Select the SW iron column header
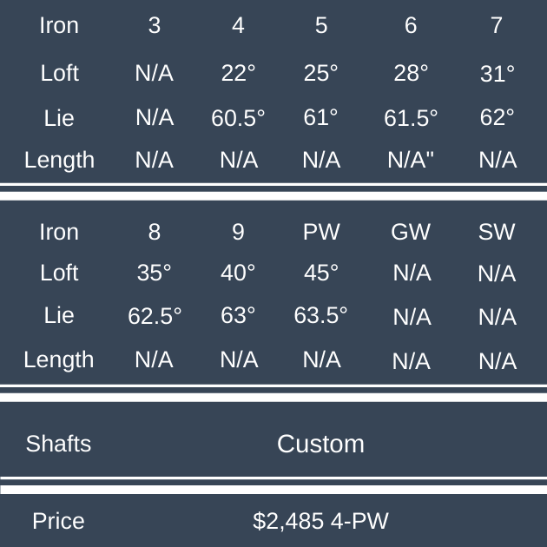547x547 pixels. (x=497, y=233)
